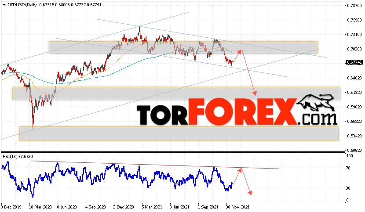This screenshot has width=365, height=212.
Task: Click the 9 Dec 2019 date label
Action: 11,207
